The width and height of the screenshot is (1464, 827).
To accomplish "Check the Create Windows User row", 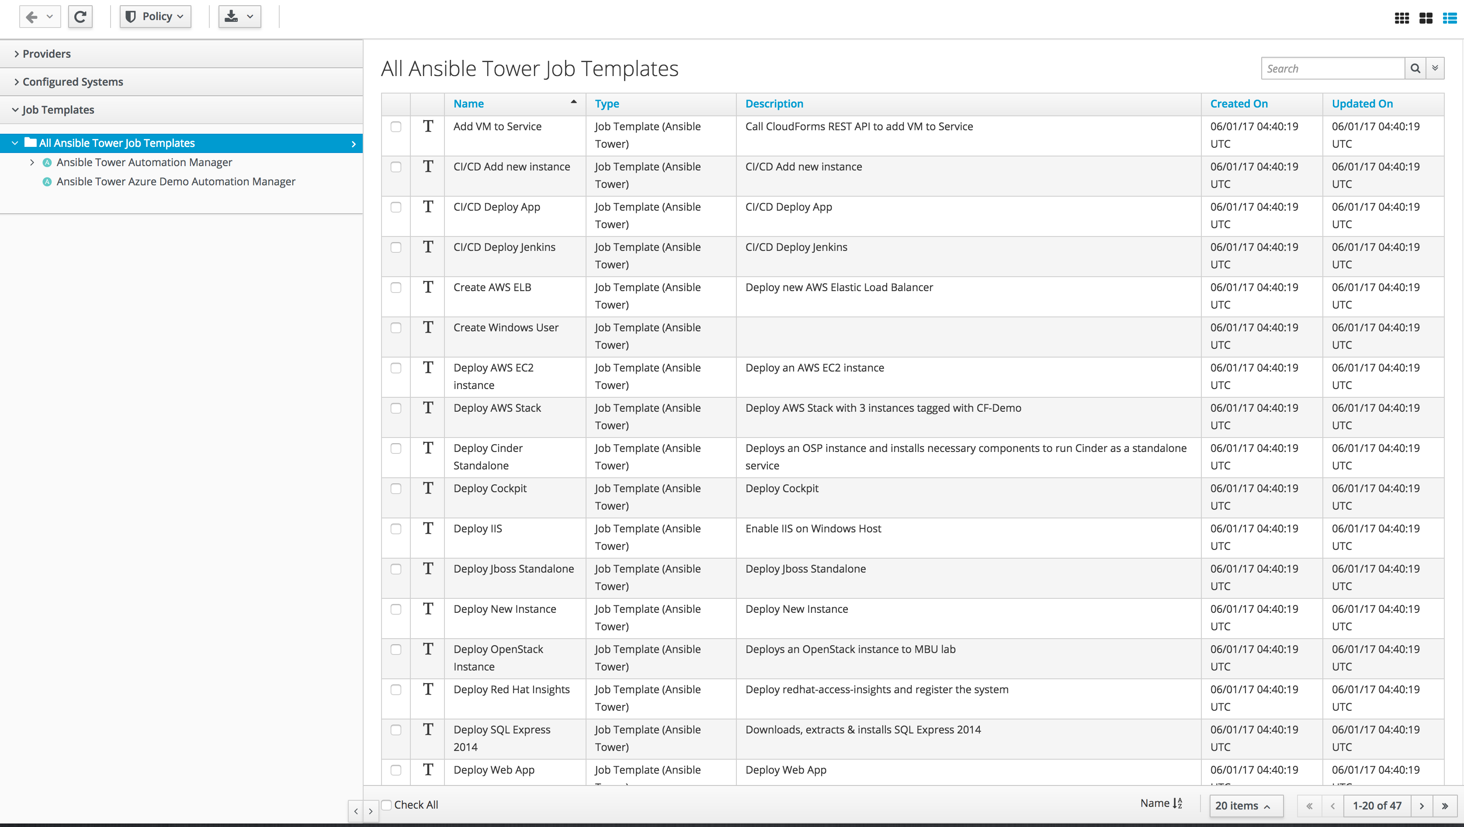I will [x=395, y=328].
